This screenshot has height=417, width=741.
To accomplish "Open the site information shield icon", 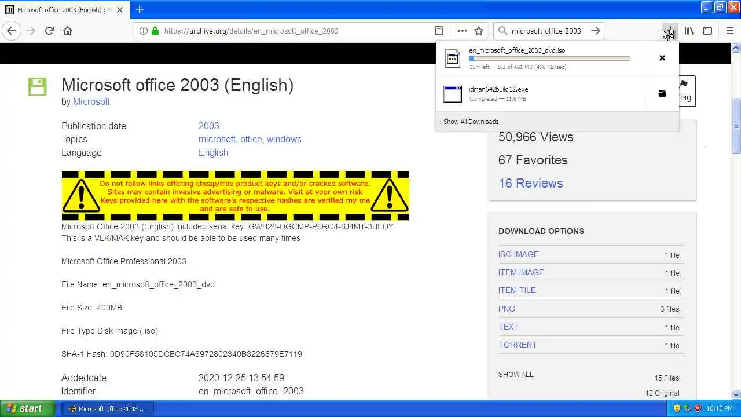I will coord(143,31).
